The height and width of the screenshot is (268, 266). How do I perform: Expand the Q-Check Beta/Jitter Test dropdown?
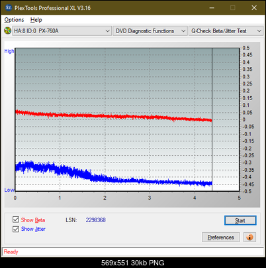226,31
